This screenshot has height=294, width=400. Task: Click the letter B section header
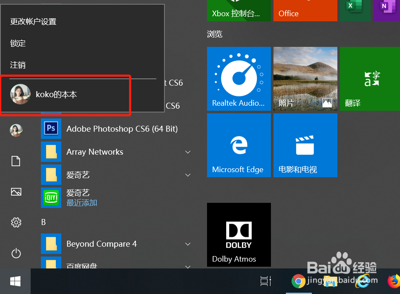tap(43, 222)
